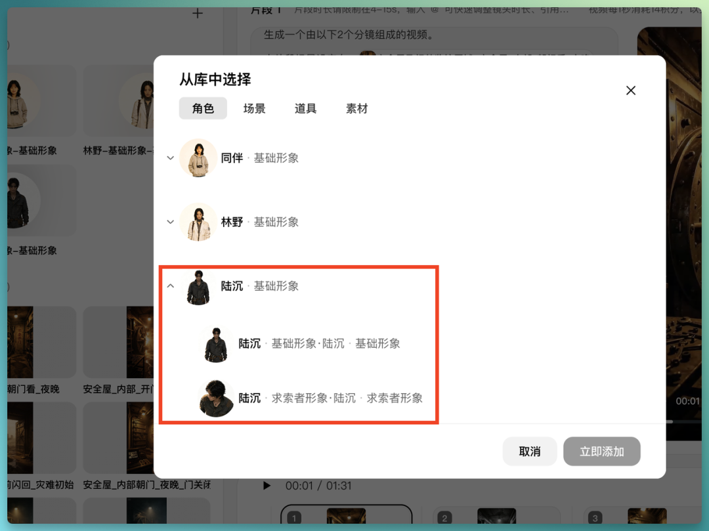Open 朝门看_夜晚 scene card in background
The width and height of the screenshot is (709, 531).
[41, 350]
